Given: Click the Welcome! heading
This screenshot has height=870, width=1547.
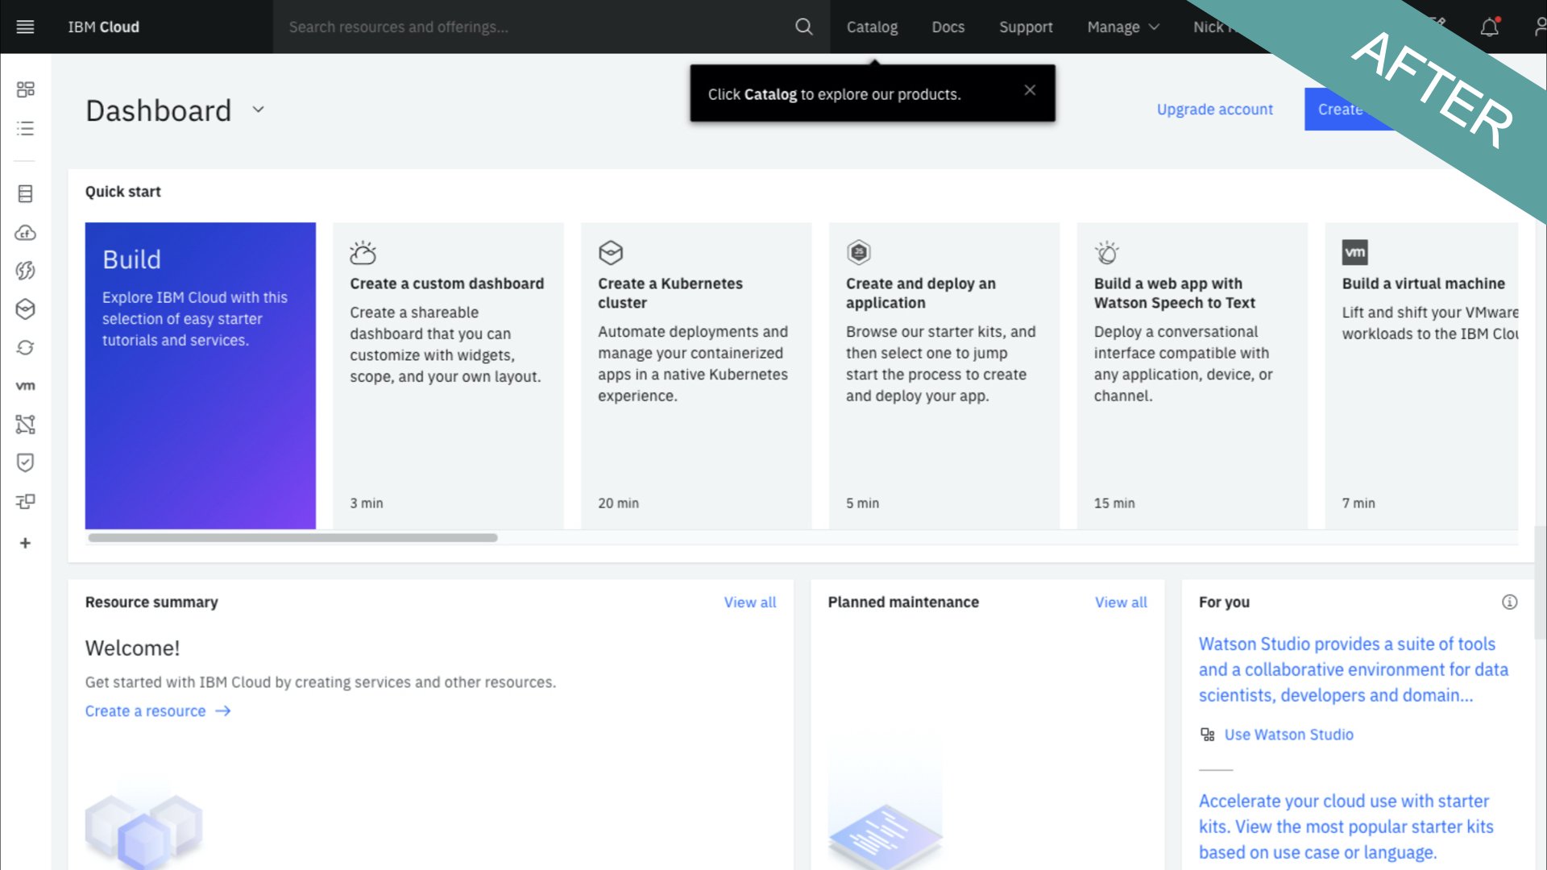Looking at the screenshot, I should coord(132,648).
